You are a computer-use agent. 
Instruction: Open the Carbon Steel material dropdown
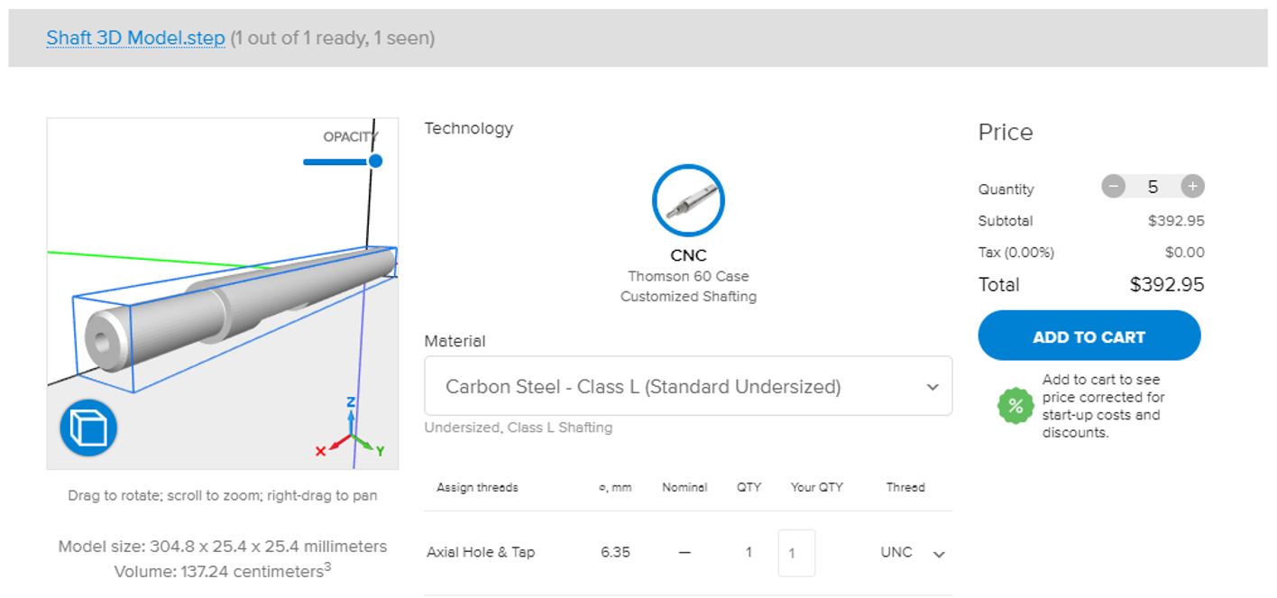(x=687, y=386)
